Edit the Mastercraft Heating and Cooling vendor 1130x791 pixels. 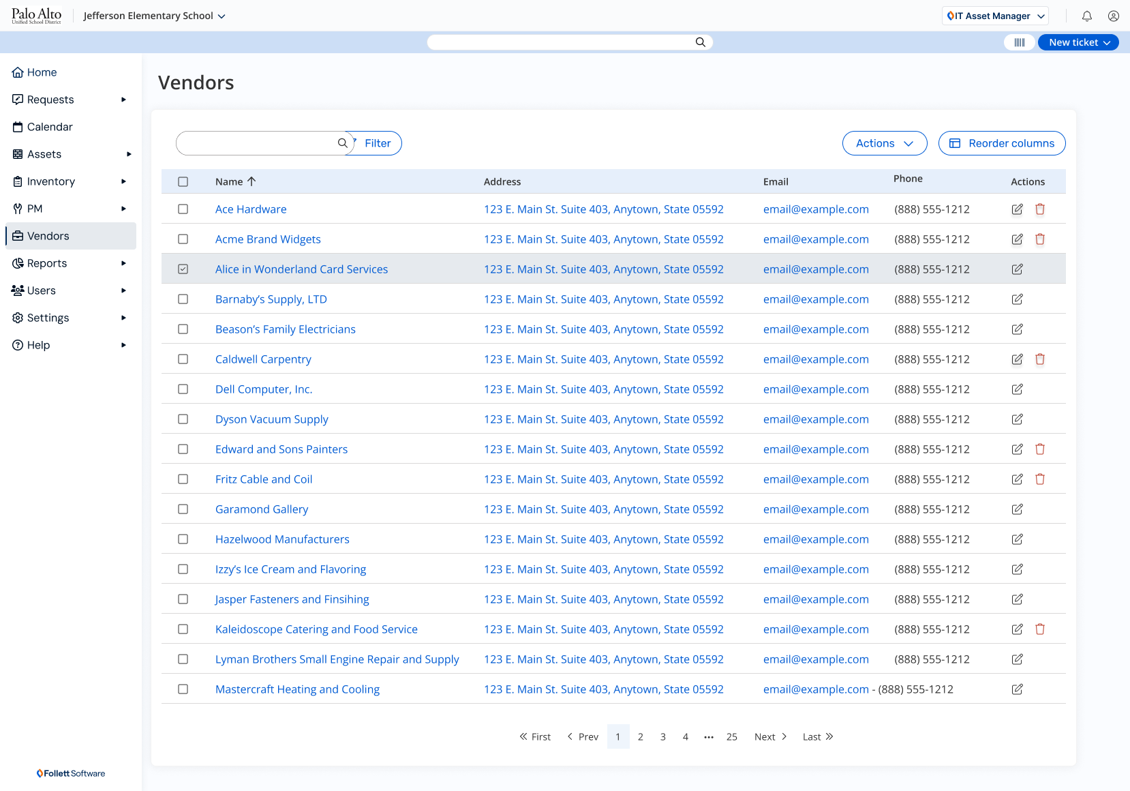coord(1017,689)
